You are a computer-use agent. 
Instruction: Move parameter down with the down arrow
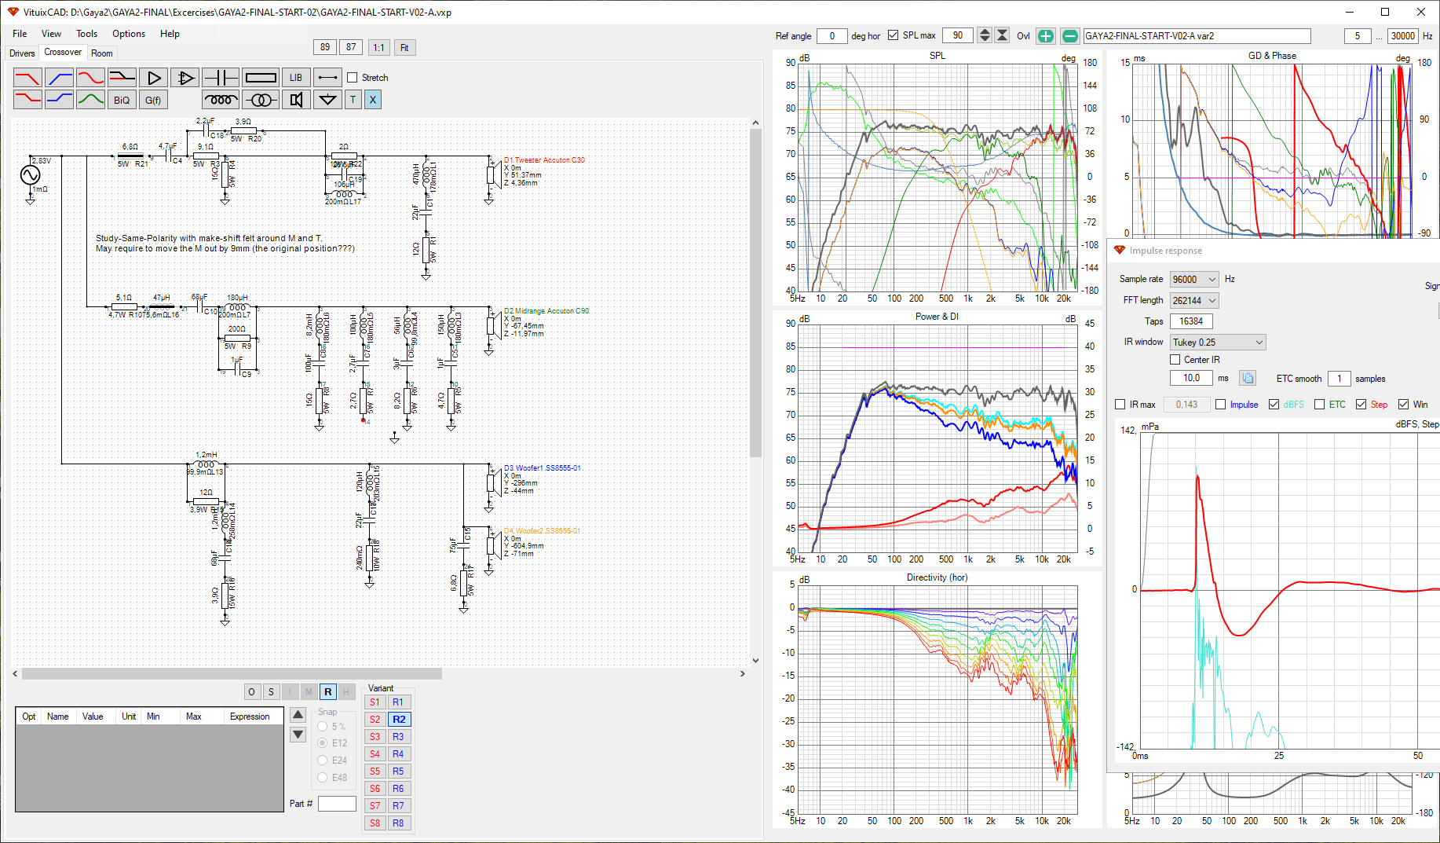click(x=298, y=735)
